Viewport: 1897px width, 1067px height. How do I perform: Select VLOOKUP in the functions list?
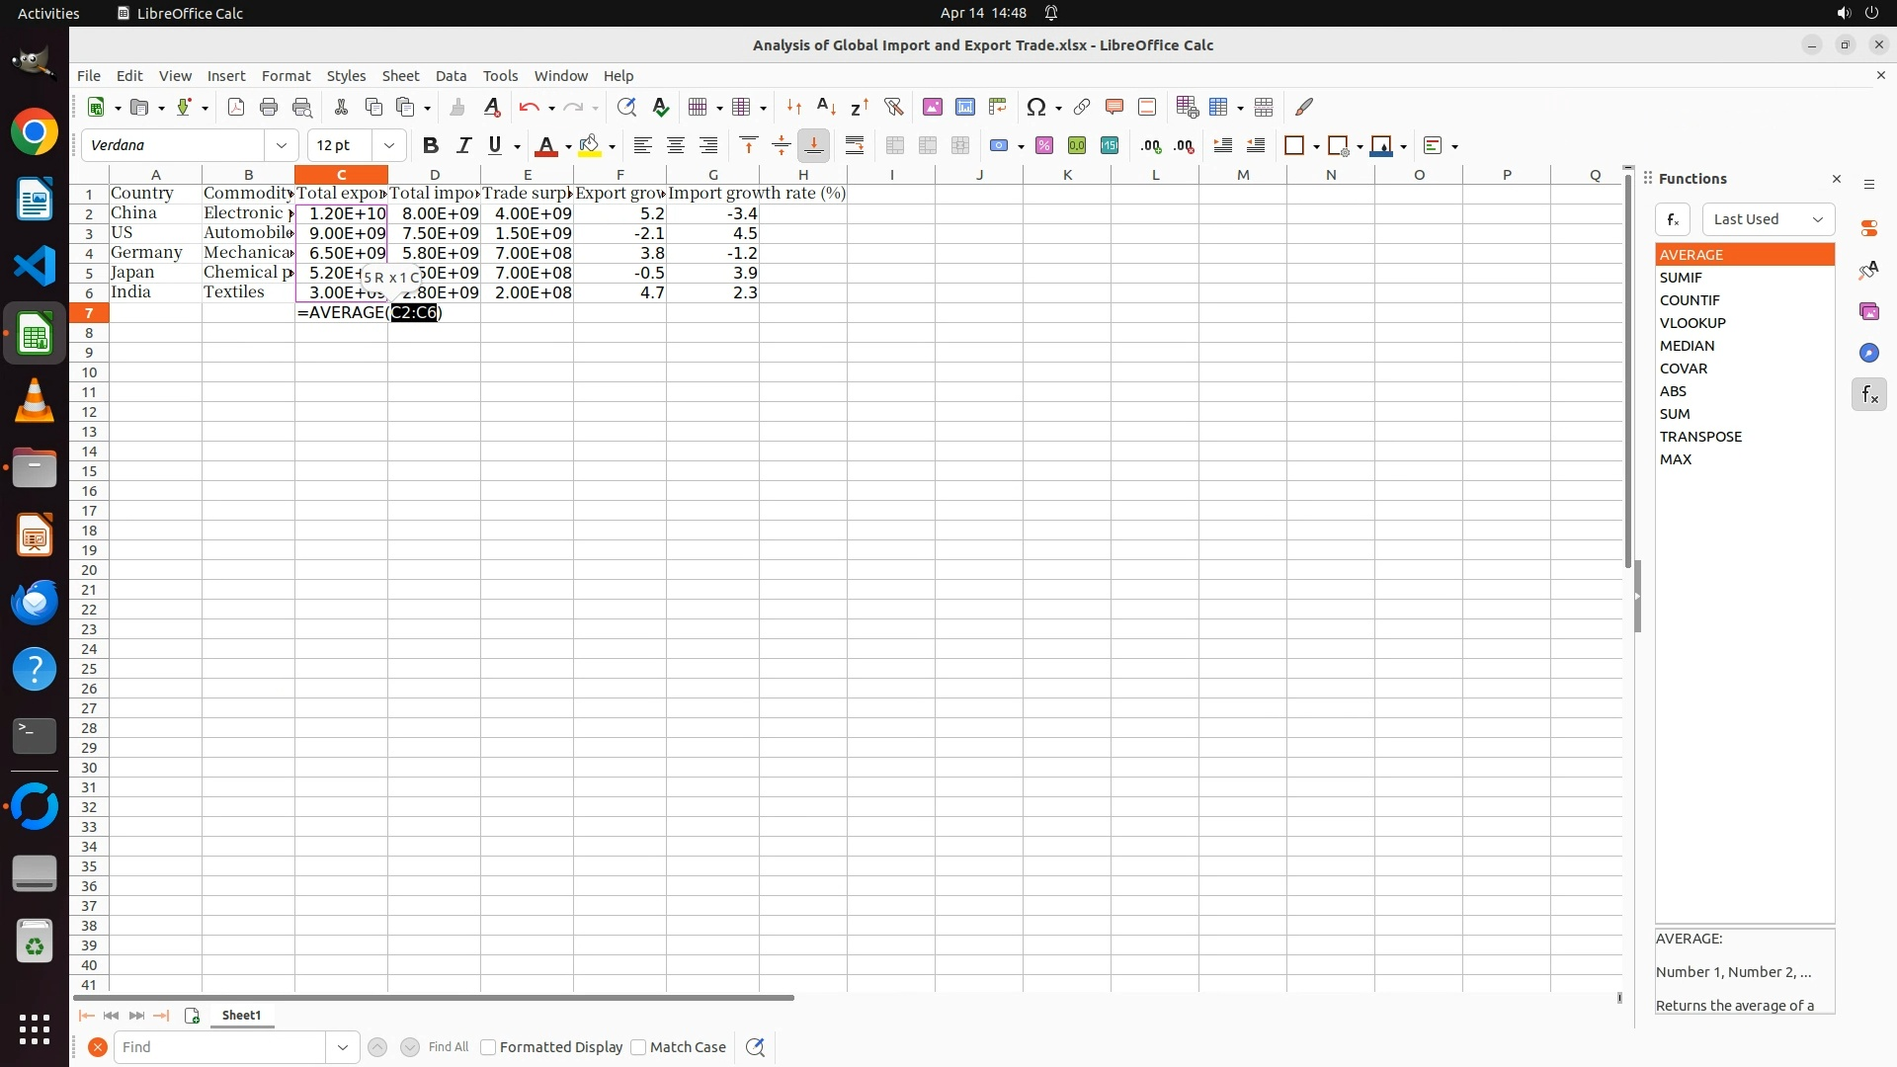click(x=1691, y=323)
